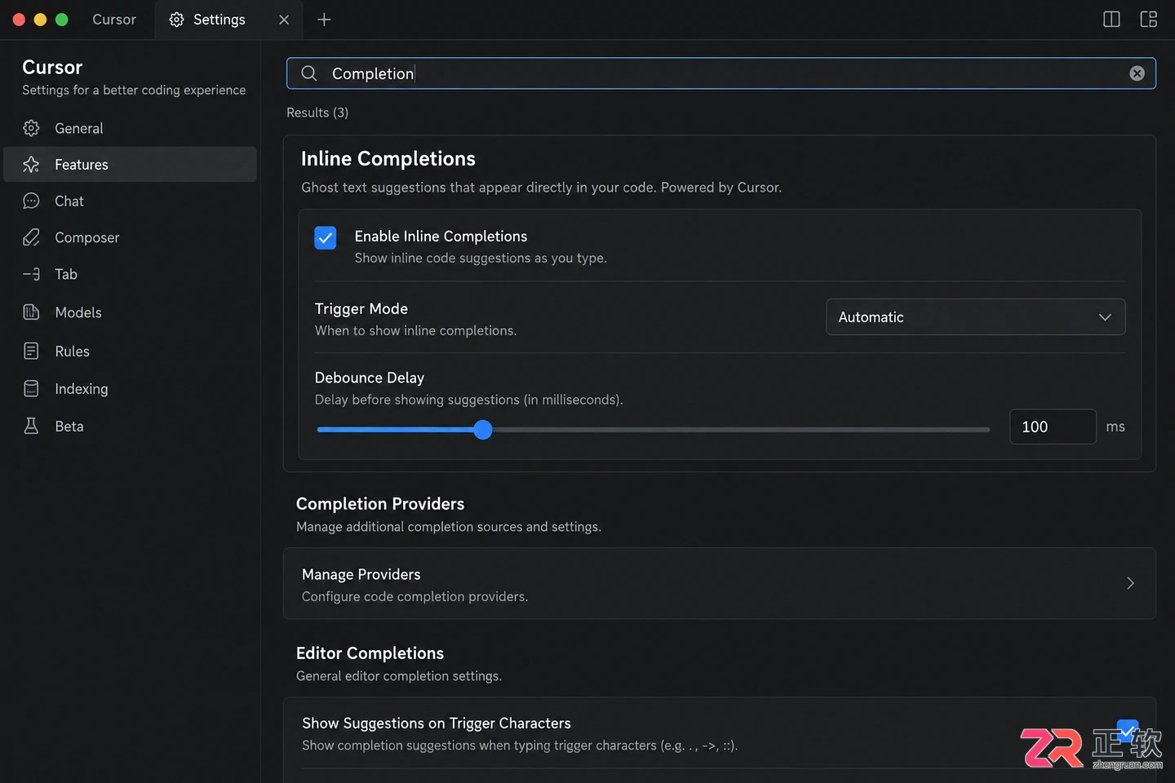Click the General gear icon in sidebar
The image size is (1175, 783).
coord(31,128)
